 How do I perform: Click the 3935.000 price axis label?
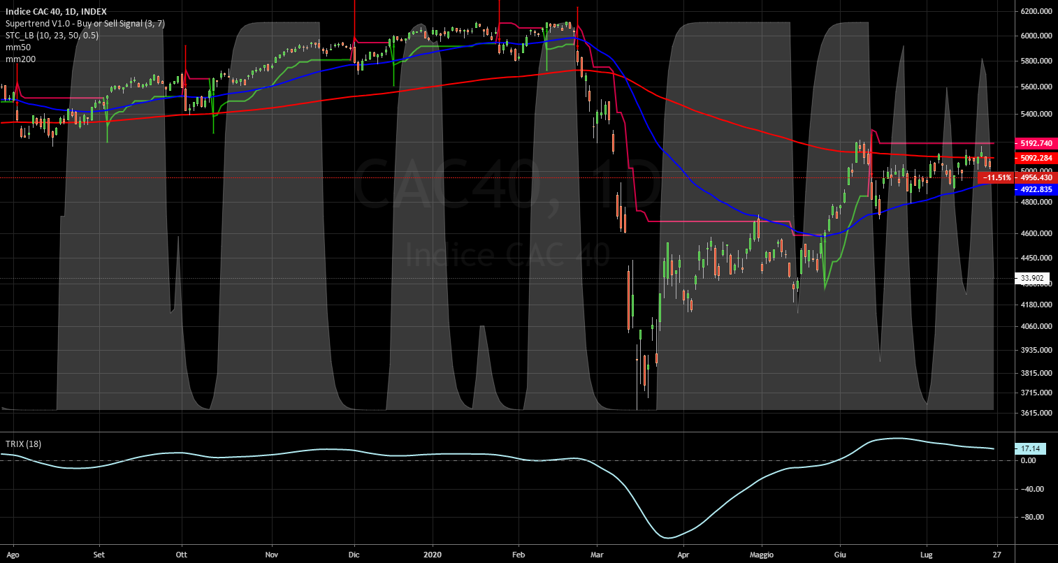coord(1036,349)
